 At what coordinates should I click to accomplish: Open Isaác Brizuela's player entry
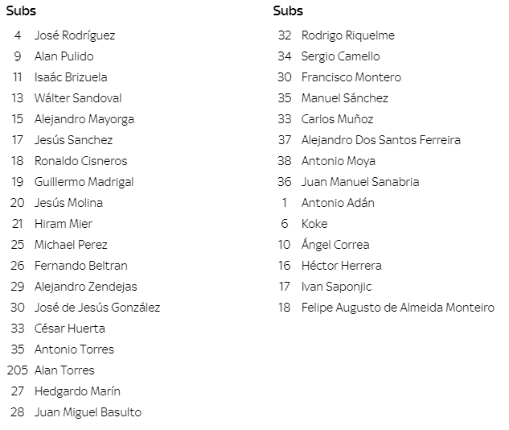pyautogui.click(x=70, y=77)
